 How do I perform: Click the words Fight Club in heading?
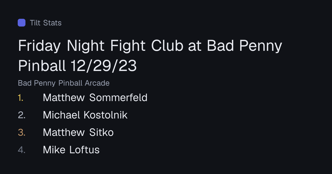tap(147, 46)
